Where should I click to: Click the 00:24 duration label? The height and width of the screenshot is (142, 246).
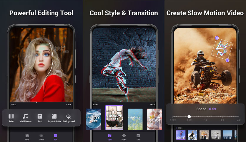pos(69,104)
